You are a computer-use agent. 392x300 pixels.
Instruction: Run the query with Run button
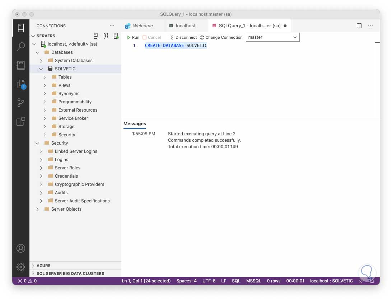133,37
